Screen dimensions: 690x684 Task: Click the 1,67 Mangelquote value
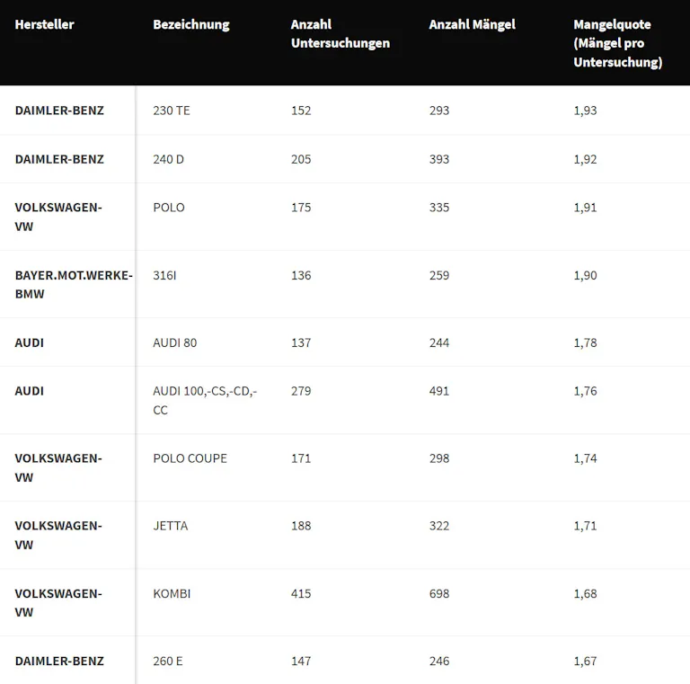pyautogui.click(x=585, y=661)
